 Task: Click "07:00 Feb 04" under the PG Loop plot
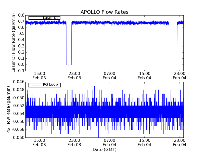click(x=109, y=143)
